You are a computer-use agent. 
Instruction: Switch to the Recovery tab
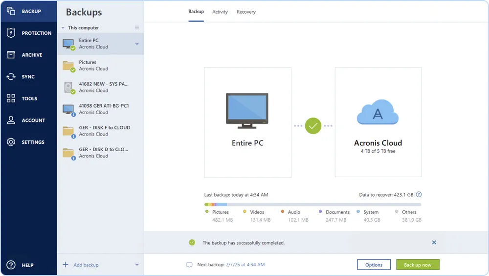pyautogui.click(x=246, y=12)
